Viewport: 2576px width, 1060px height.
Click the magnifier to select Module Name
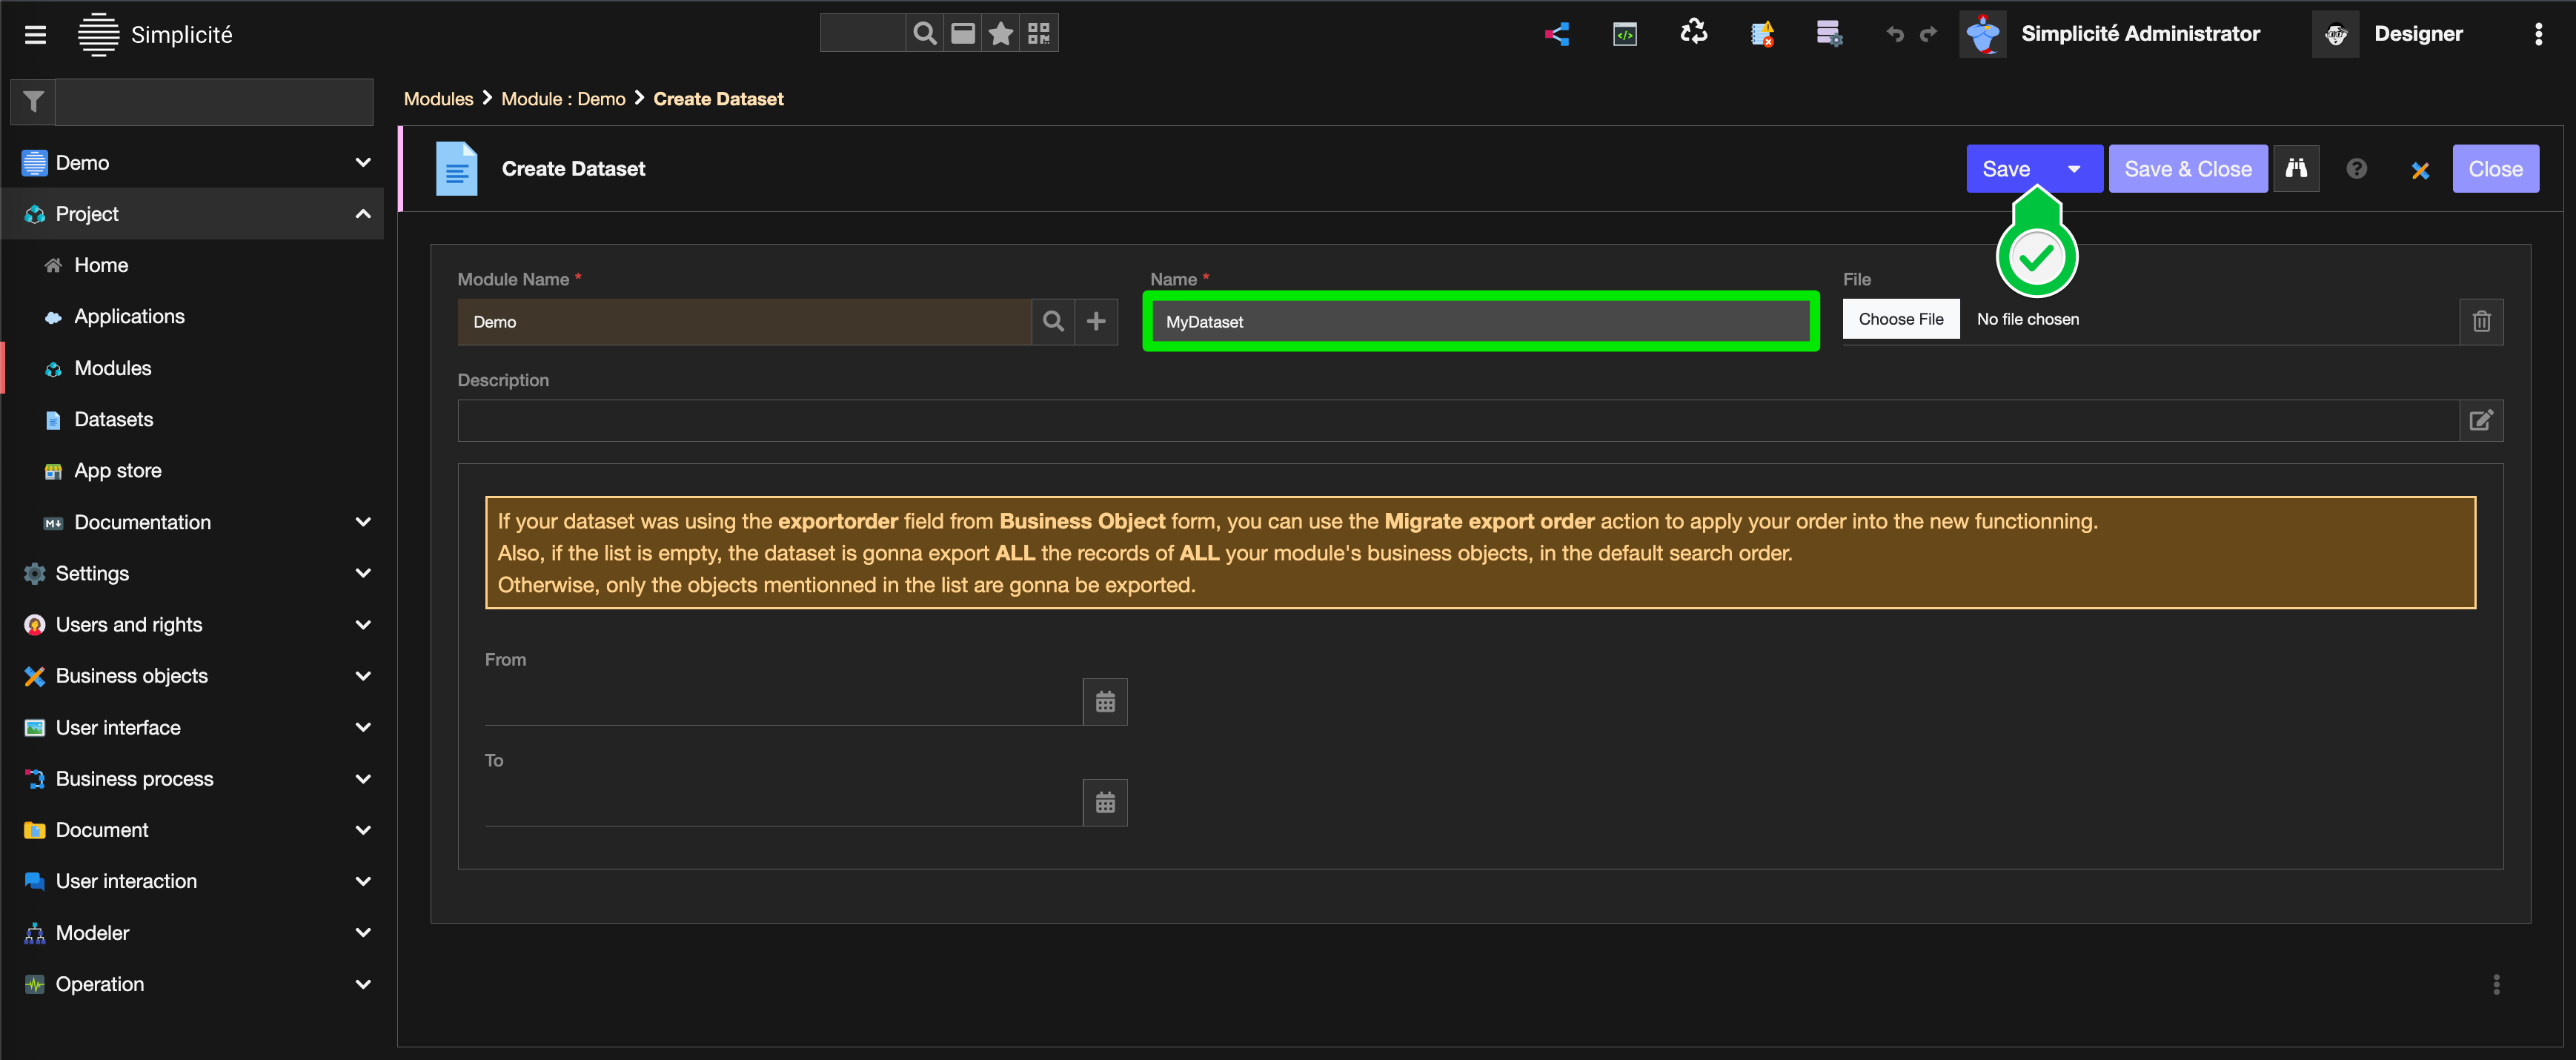pos(1053,321)
